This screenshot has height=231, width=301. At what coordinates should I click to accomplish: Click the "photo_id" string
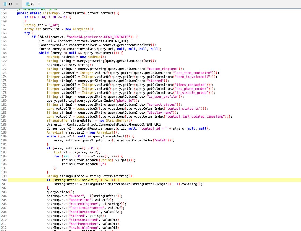click(125, 101)
